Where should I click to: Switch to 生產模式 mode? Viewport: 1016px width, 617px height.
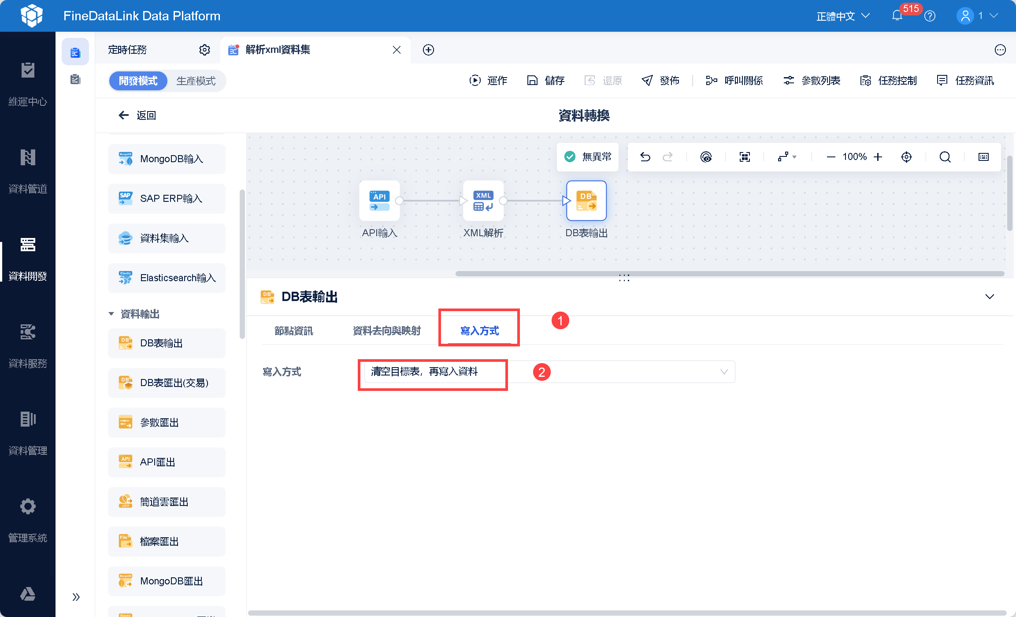196,81
